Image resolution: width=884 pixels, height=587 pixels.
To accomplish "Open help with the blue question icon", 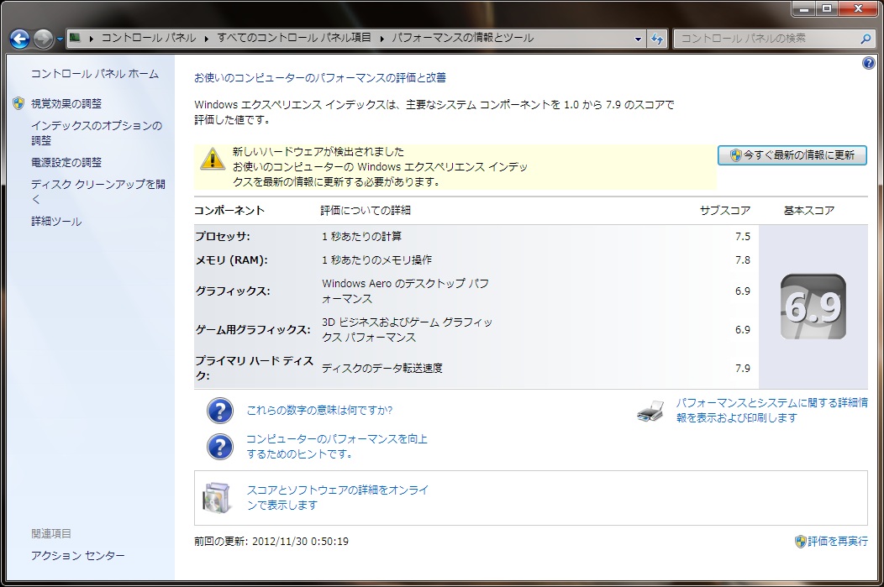I will [869, 63].
